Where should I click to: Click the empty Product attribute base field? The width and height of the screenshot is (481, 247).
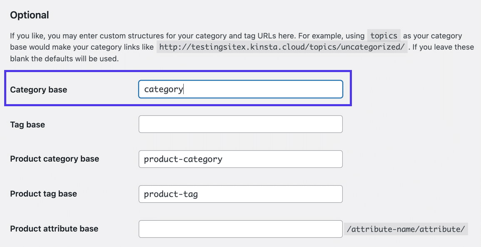click(x=241, y=229)
